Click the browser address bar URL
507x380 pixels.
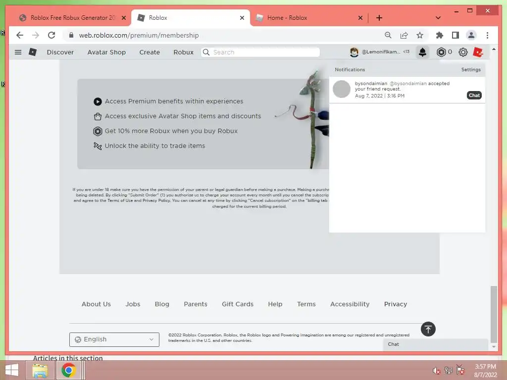pos(139,35)
